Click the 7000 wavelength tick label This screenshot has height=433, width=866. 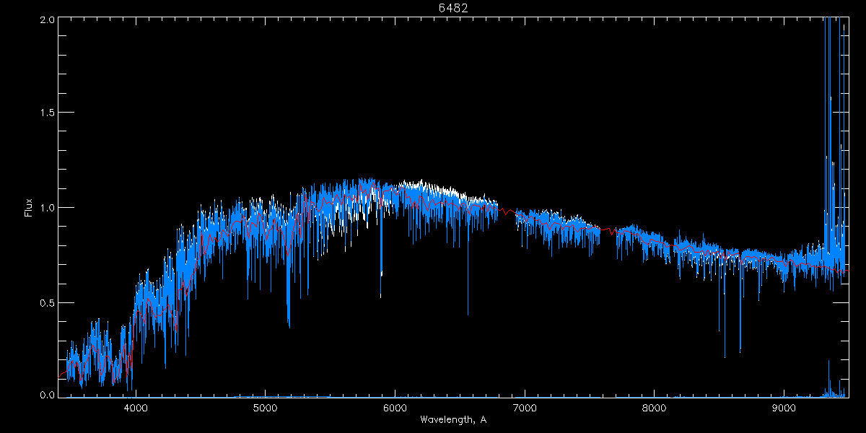525,408
